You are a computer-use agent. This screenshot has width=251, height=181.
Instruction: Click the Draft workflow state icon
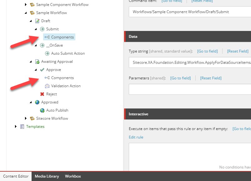[38, 21]
